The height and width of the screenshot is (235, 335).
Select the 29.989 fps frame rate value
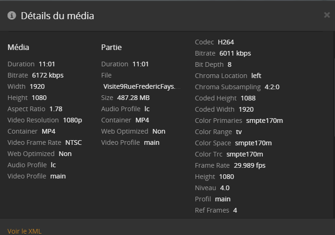pos(249,165)
